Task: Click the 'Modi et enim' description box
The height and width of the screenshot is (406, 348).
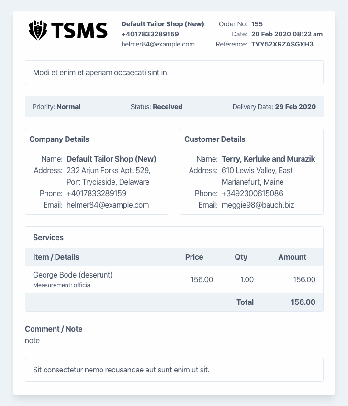Action: click(x=174, y=72)
